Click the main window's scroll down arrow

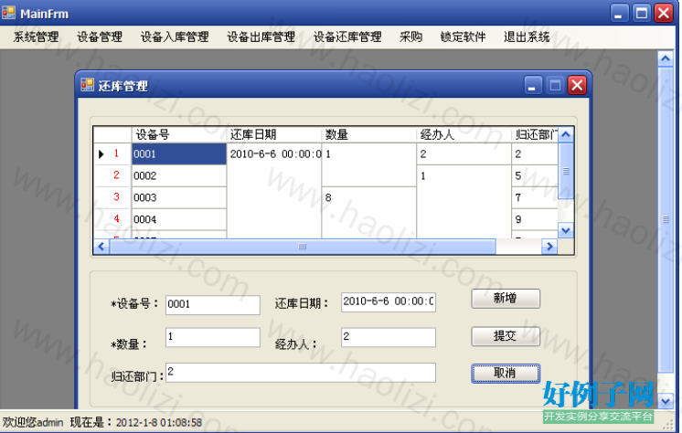(666, 401)
